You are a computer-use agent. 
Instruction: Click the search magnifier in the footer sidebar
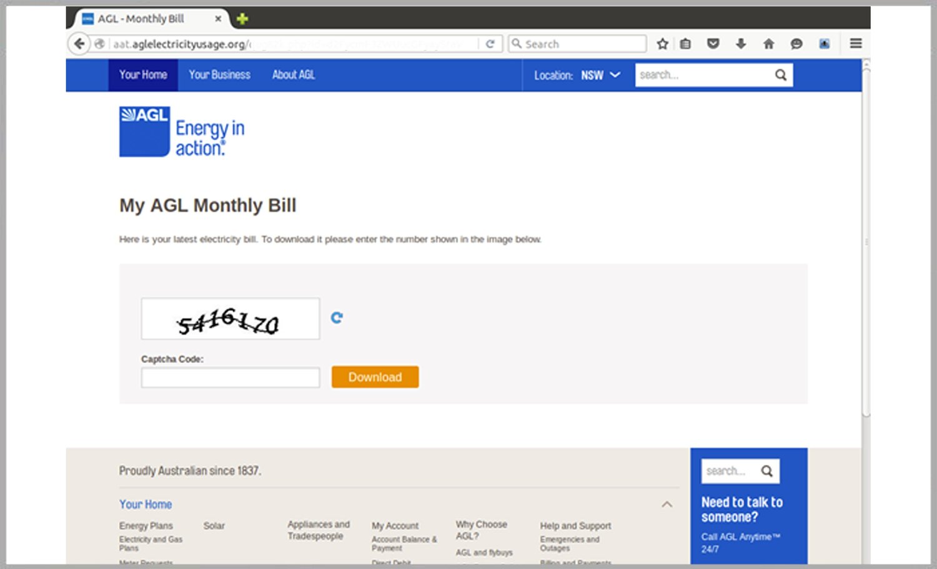(767, 470)
